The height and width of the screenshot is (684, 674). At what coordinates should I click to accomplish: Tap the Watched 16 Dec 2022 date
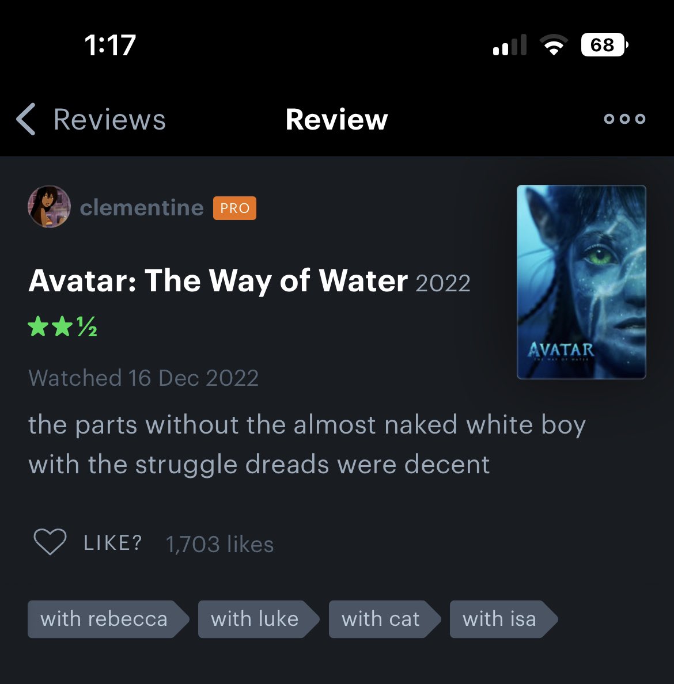click(x=143, y=378)
